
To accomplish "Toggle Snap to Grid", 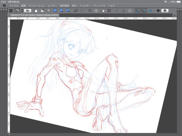I will (x=150, y=11).
